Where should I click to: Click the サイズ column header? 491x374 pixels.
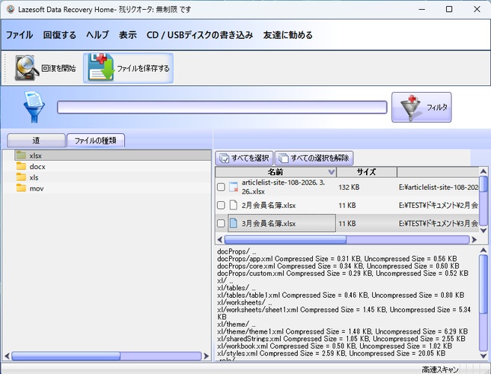pyautogui.click(x=367, y=172)
